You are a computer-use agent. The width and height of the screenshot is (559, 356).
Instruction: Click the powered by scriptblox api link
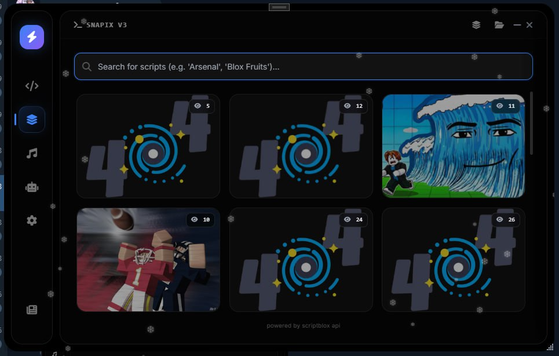click(302, 325)
